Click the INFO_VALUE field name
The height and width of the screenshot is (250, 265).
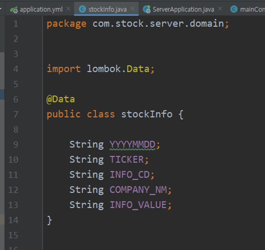tap(138, 205)
